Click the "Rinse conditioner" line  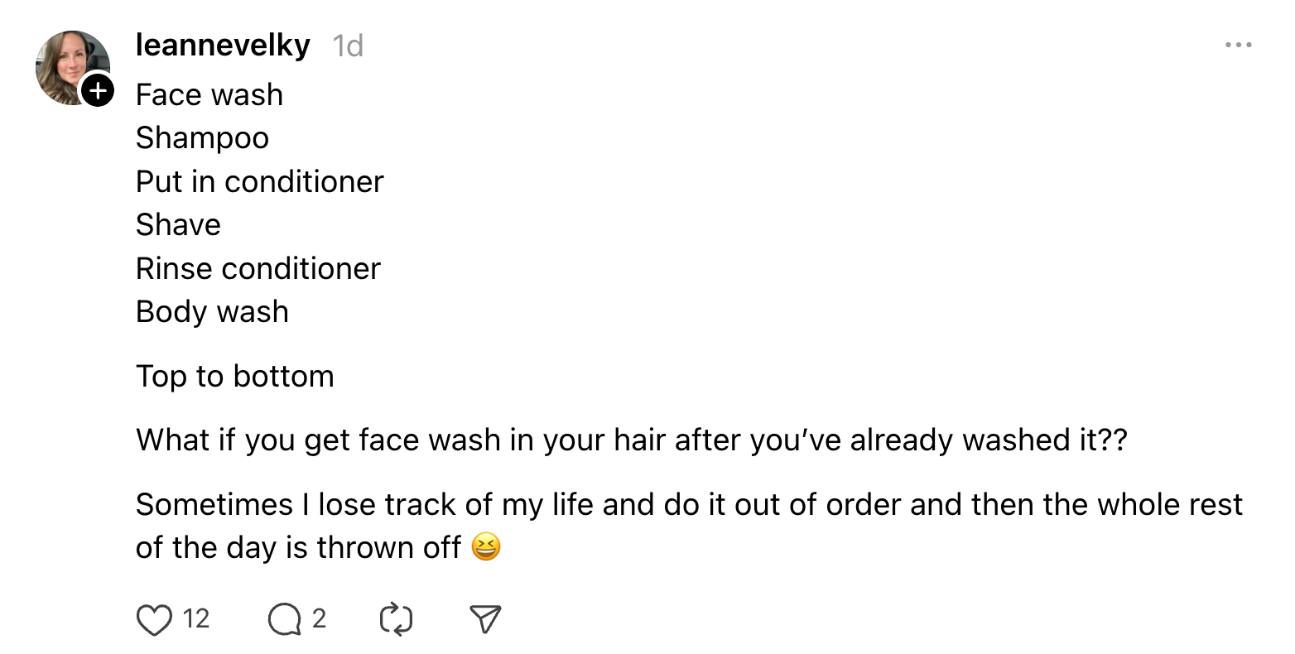tap(258, 269)
